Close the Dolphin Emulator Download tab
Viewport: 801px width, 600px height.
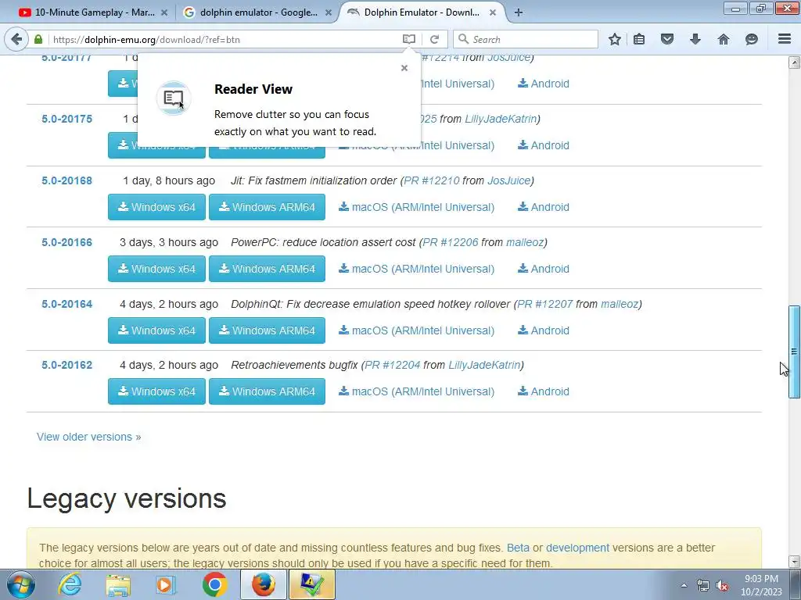[x=493, y=12]
